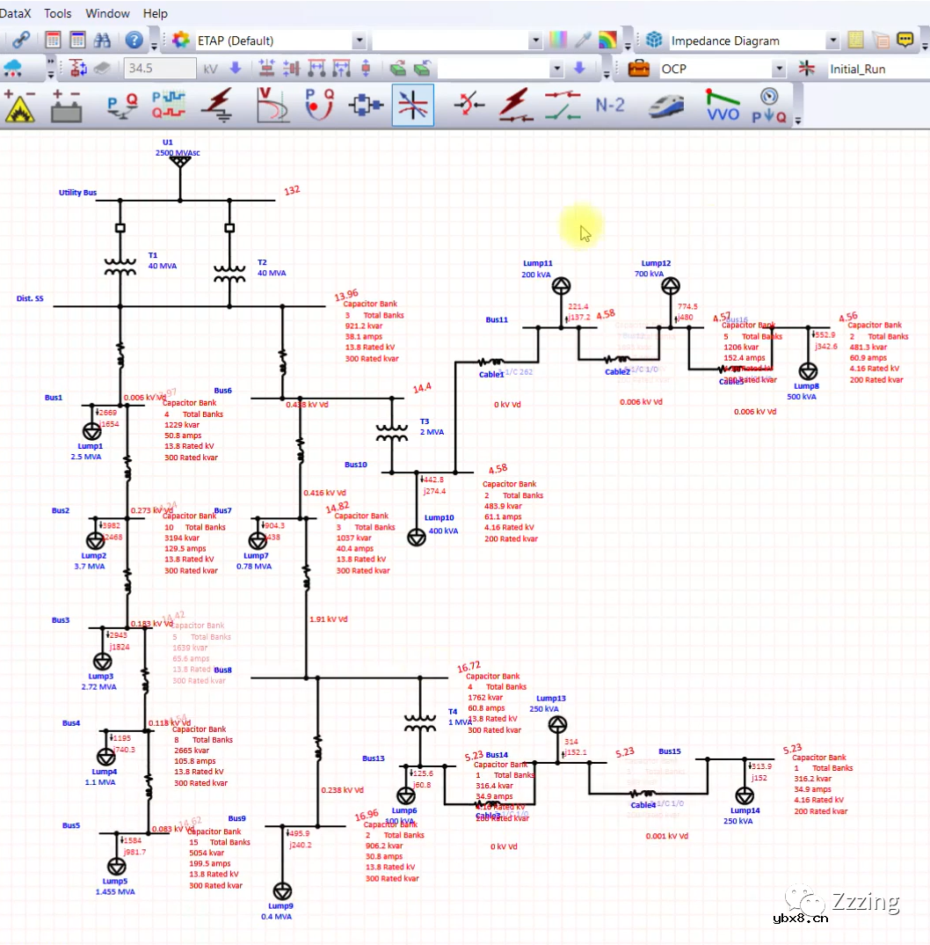This screenshot has height=945, width=930.
Task: Open the Tools menu
Action: pos(58,13)
